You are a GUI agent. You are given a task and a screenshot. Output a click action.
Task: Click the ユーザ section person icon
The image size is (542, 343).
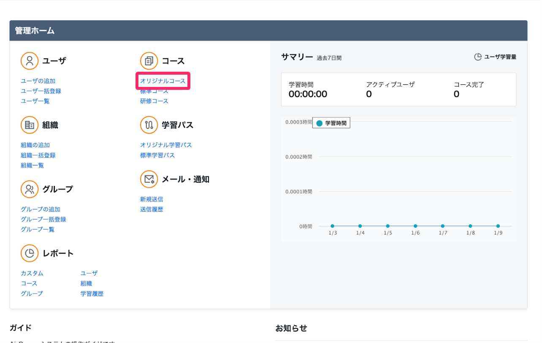(x=30, y=61)
